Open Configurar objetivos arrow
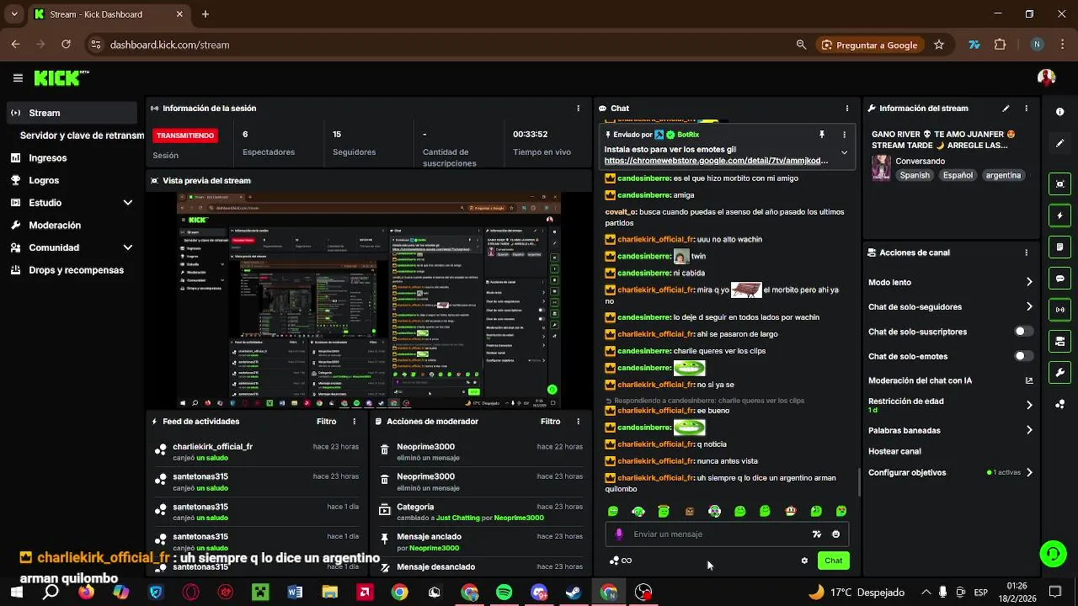Image resolution: width=1078 pixels, height=606 pixels. tap(1028, 472)
